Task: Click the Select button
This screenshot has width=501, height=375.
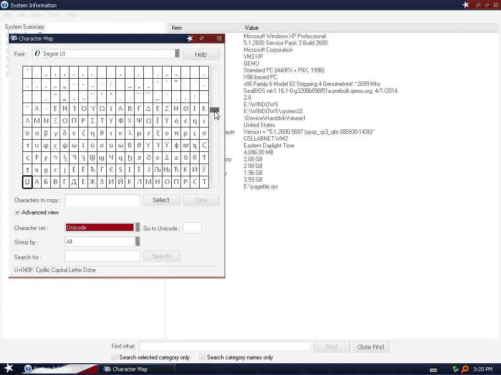Action: 161,200
